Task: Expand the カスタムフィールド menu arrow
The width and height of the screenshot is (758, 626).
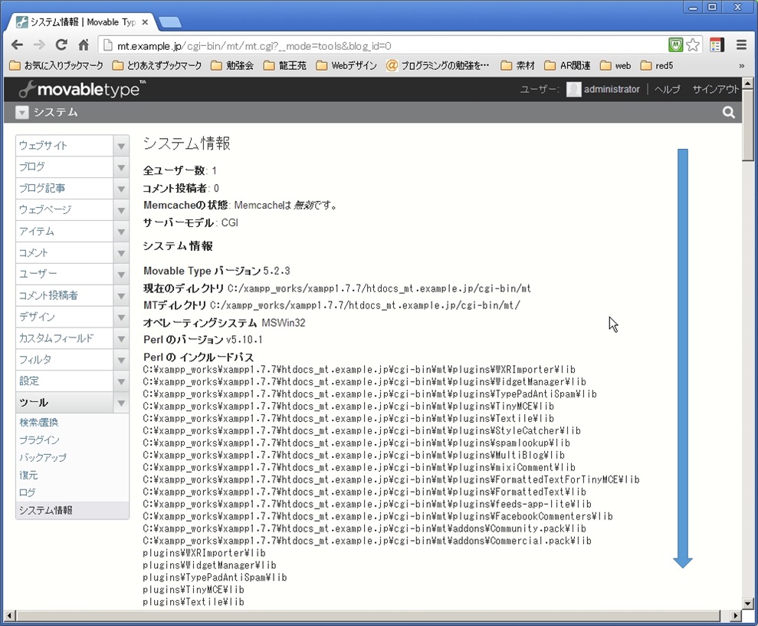Action: click(121, 338)
